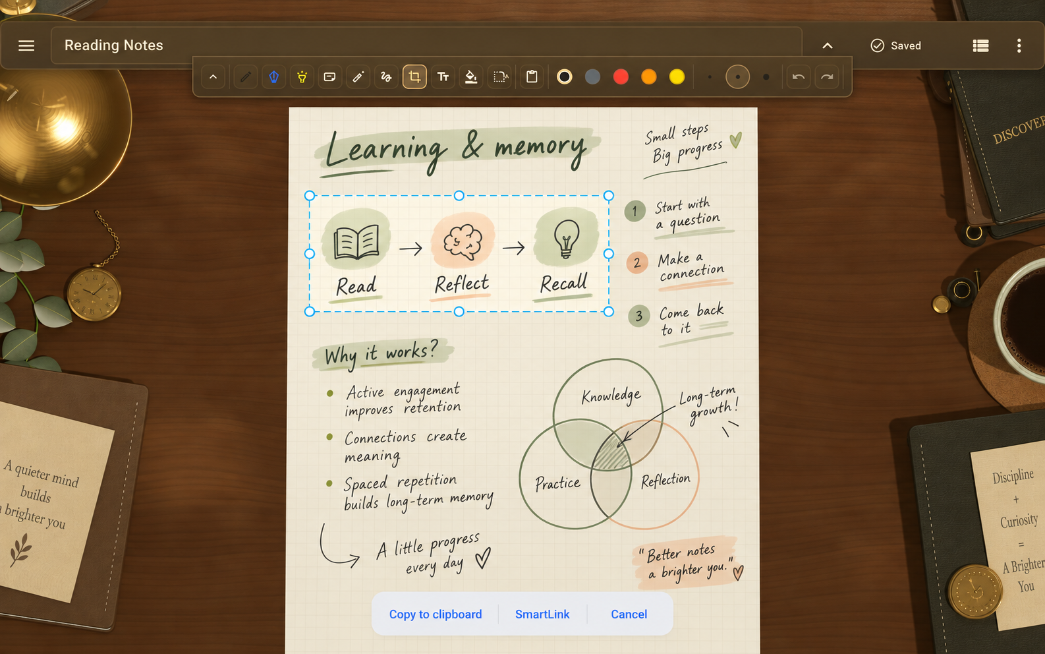Open the hamburger navigation menu
The image size is (1045, 654).
point(26,45)
